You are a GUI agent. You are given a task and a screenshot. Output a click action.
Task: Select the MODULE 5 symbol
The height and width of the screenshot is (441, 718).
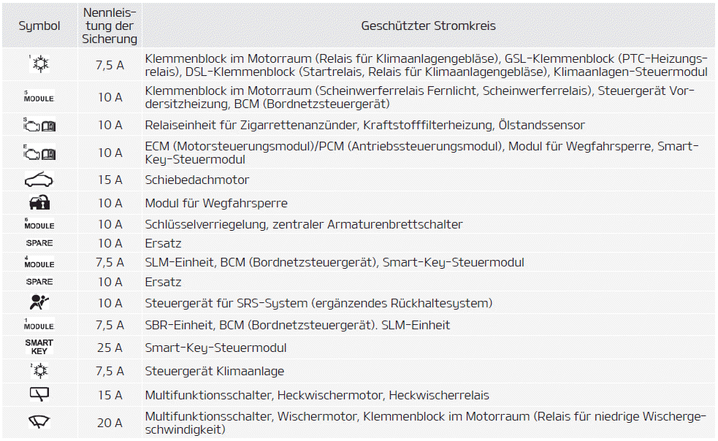click(x=39, y=97)
